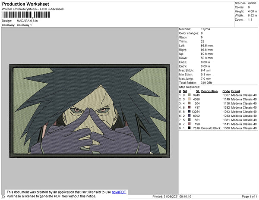The width and height of the screenshot is (259, 200).
Task: Click stitch count '13254' in stop sequence
Action: [x=196, y=112]
